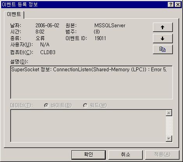The height and width of the screenshot is (162, 183).
Task: Click the event ID value 19011
Action: [x=100, y=38]
